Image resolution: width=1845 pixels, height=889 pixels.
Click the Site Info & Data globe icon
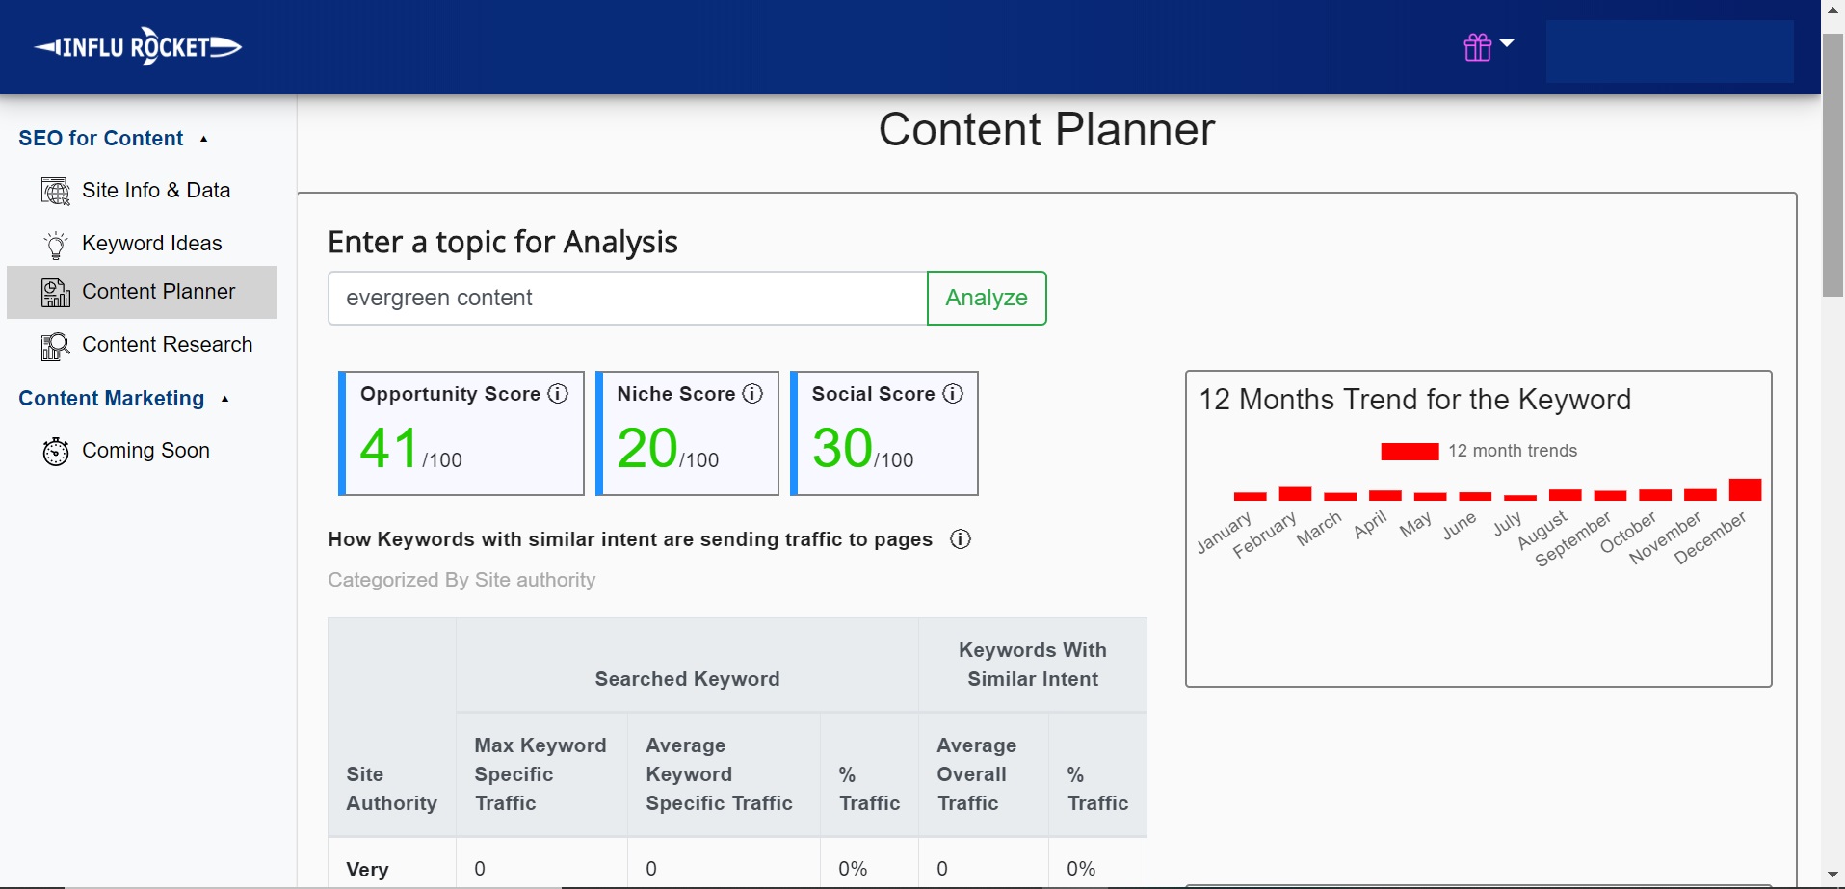pos(56,191)
